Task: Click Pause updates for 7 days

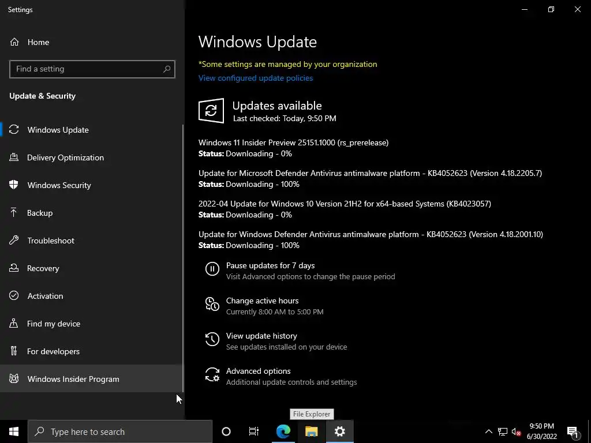Action: click(x=300, y=271)
